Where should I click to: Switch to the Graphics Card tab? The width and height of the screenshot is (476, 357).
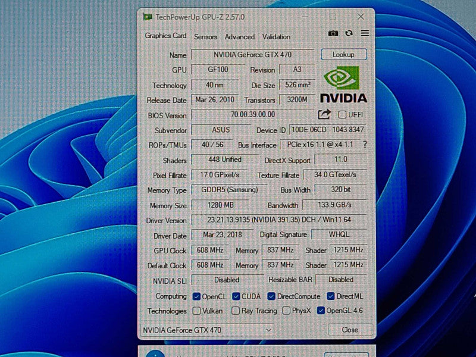pyautogui.click(x=165, y=36)
